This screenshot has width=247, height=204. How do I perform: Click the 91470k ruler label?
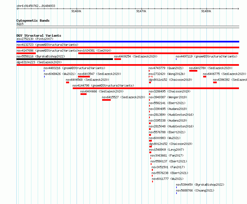[141, 11]
